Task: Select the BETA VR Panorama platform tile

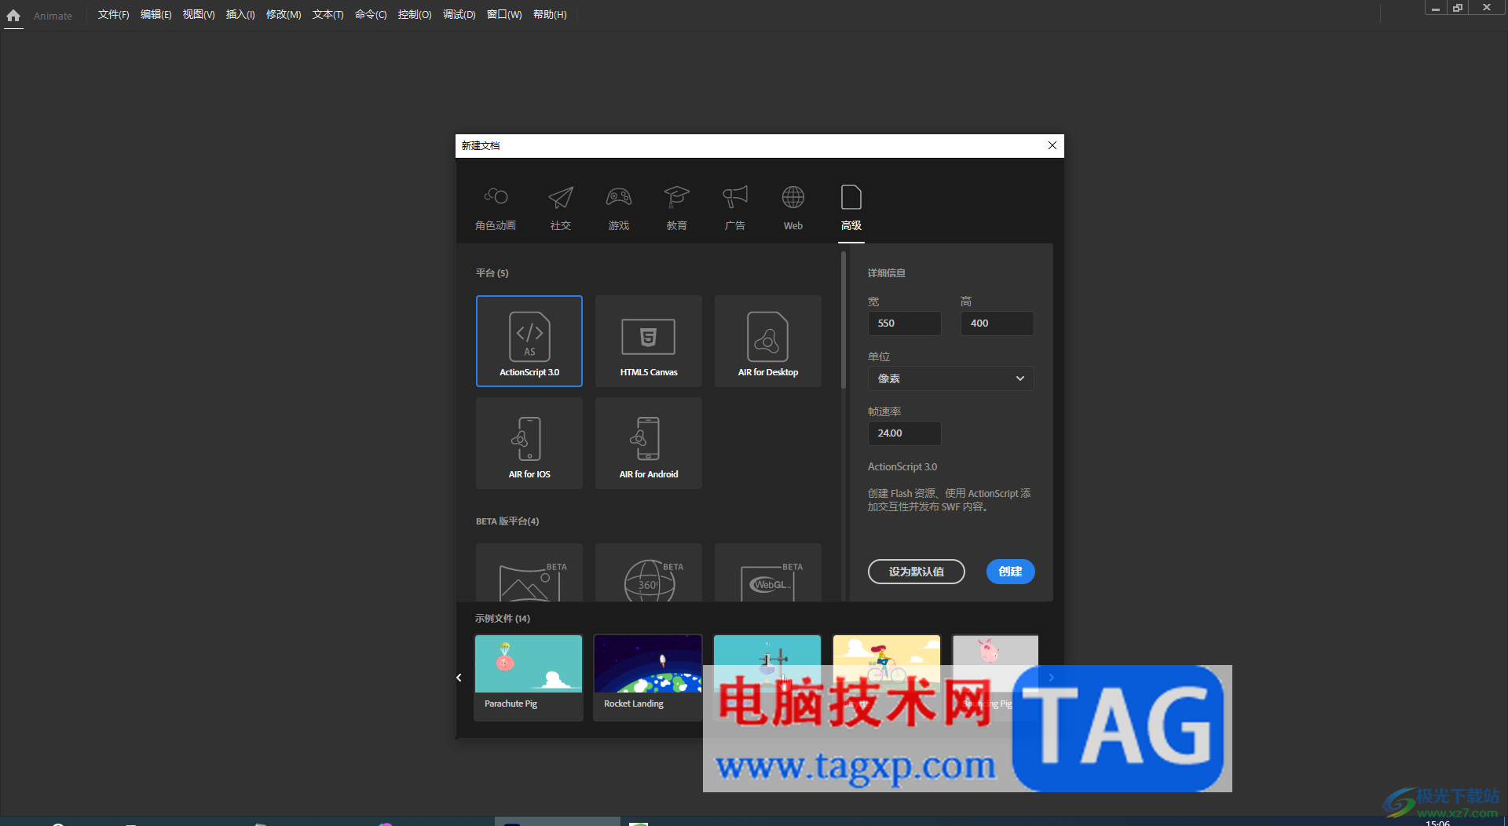Action: coord(529,573)
